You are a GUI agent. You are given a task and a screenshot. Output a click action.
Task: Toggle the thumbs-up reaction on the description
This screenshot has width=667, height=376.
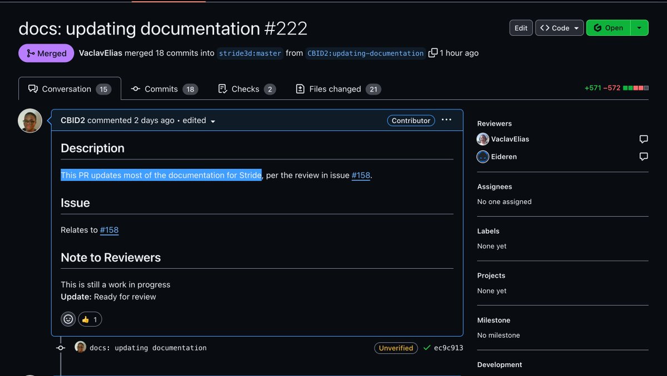point(89,319)
